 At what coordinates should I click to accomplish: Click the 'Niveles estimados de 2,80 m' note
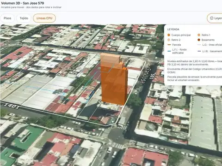coord(195,63)
